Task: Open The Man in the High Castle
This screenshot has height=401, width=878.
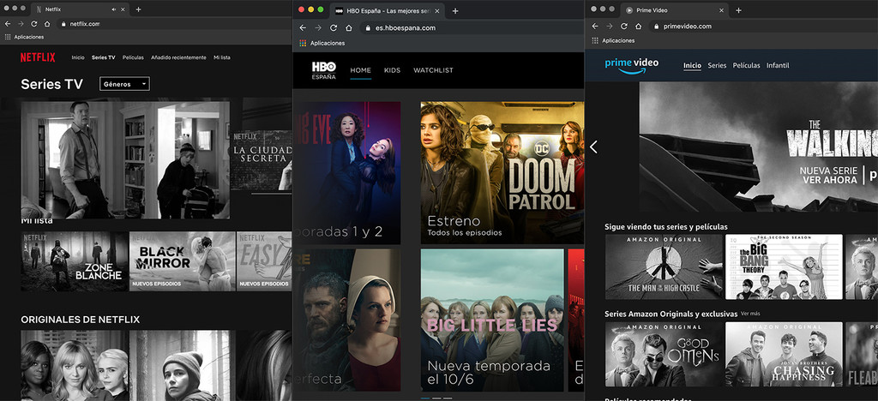Action: 665,266
